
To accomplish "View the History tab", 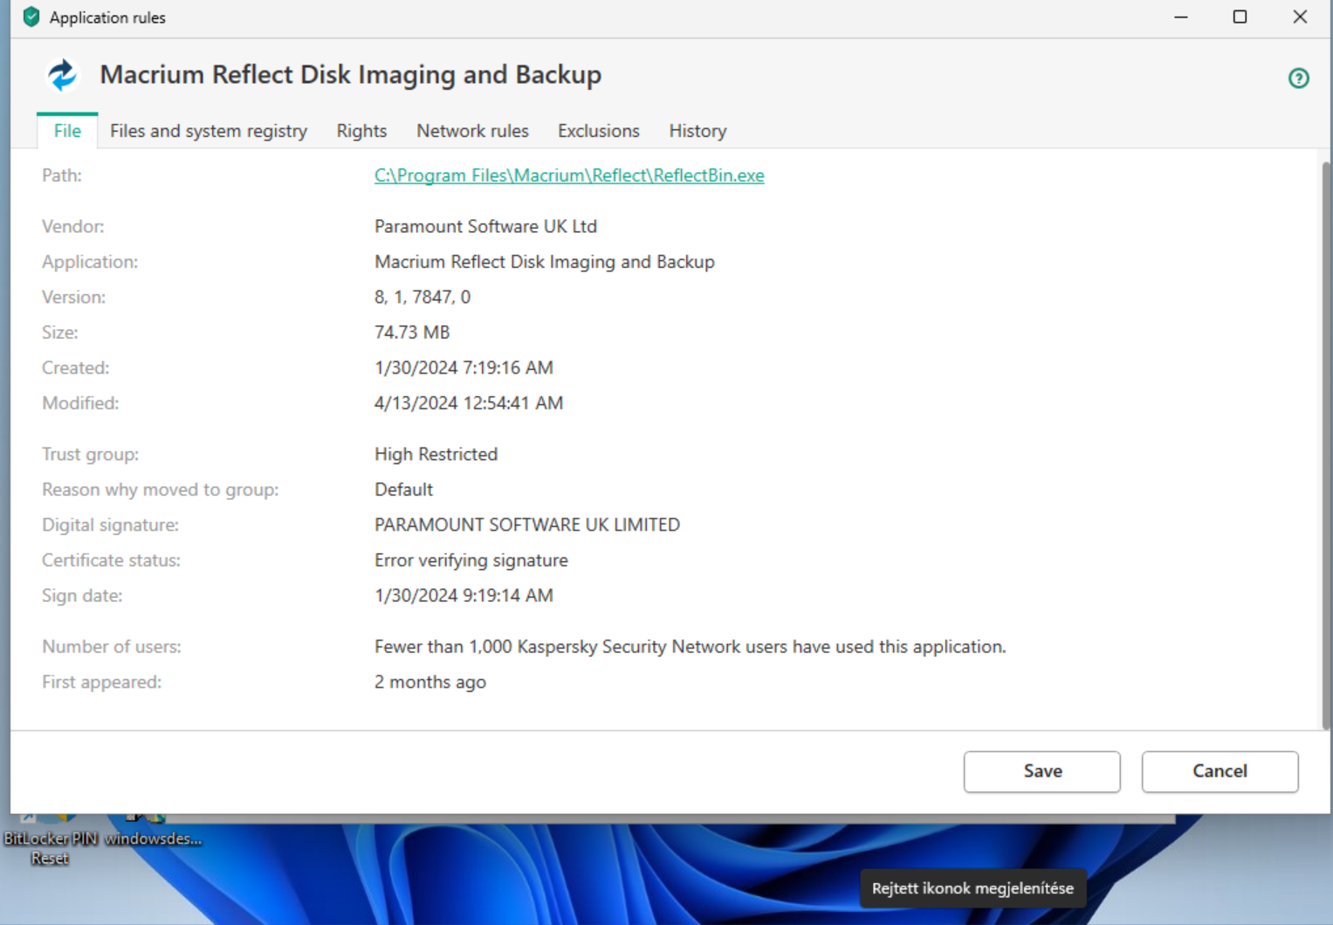I will pyautogui.click(x=697, y=131).
